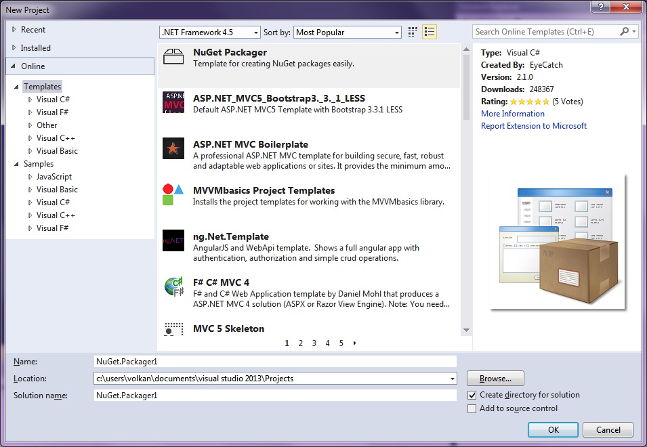Click the ASP.NET MVC5 Bootstrap template icon
This screenshot has height=447, width=647.
click(173, 102)
